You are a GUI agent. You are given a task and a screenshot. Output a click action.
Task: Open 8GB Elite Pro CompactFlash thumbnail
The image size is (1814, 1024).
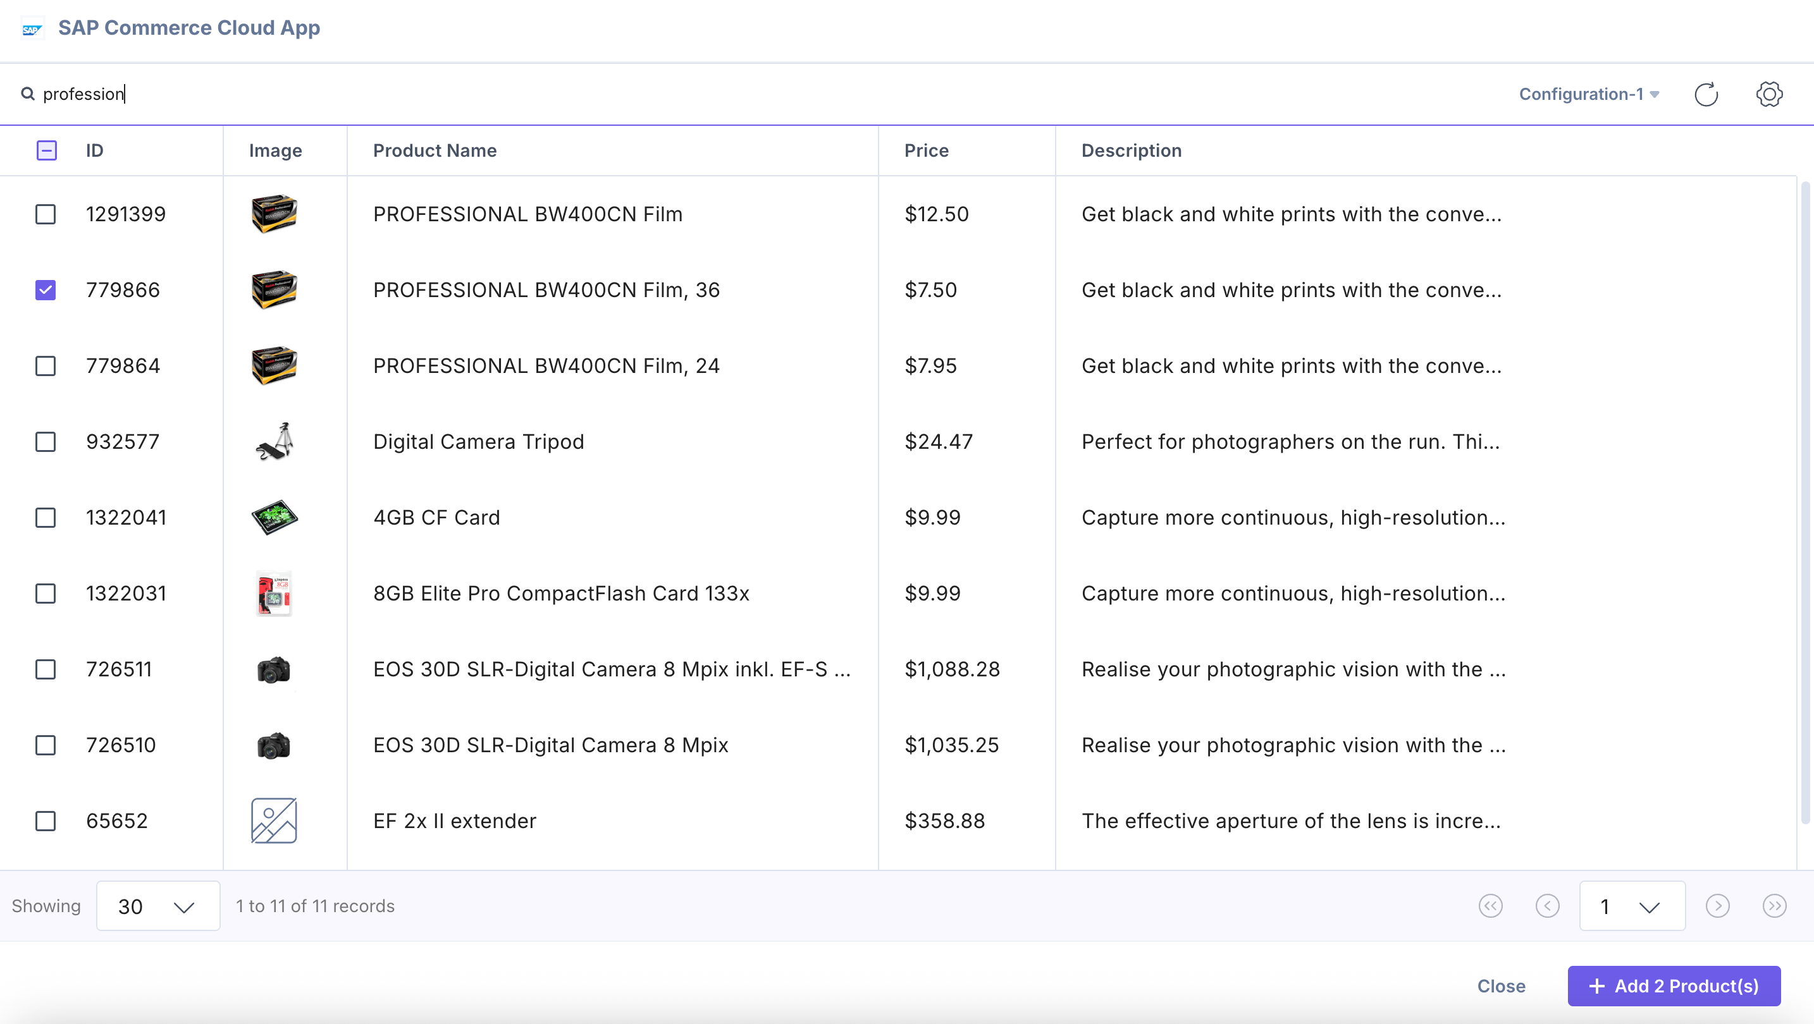pyautogui.click(x=274, y=594)
